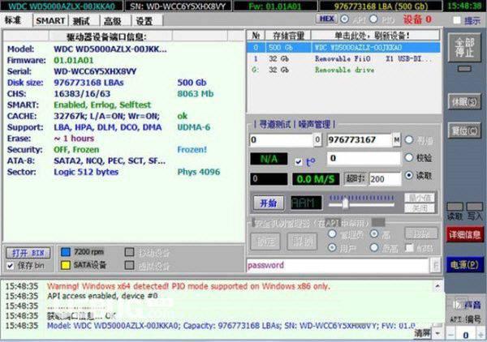Click the start LBA input field
The height and width of the screenshot is (342, 487).
coord(281,140)
